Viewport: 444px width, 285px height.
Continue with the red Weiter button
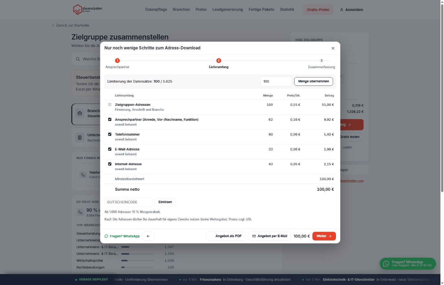[324, 236]
